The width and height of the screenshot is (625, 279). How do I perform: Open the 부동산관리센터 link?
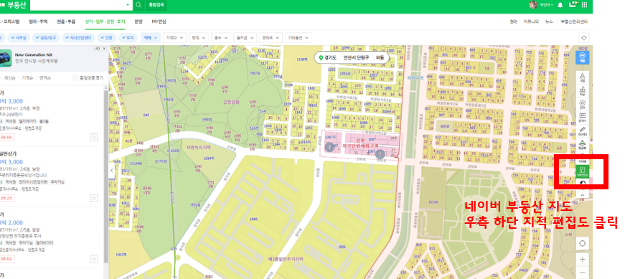tap(574, 22)
